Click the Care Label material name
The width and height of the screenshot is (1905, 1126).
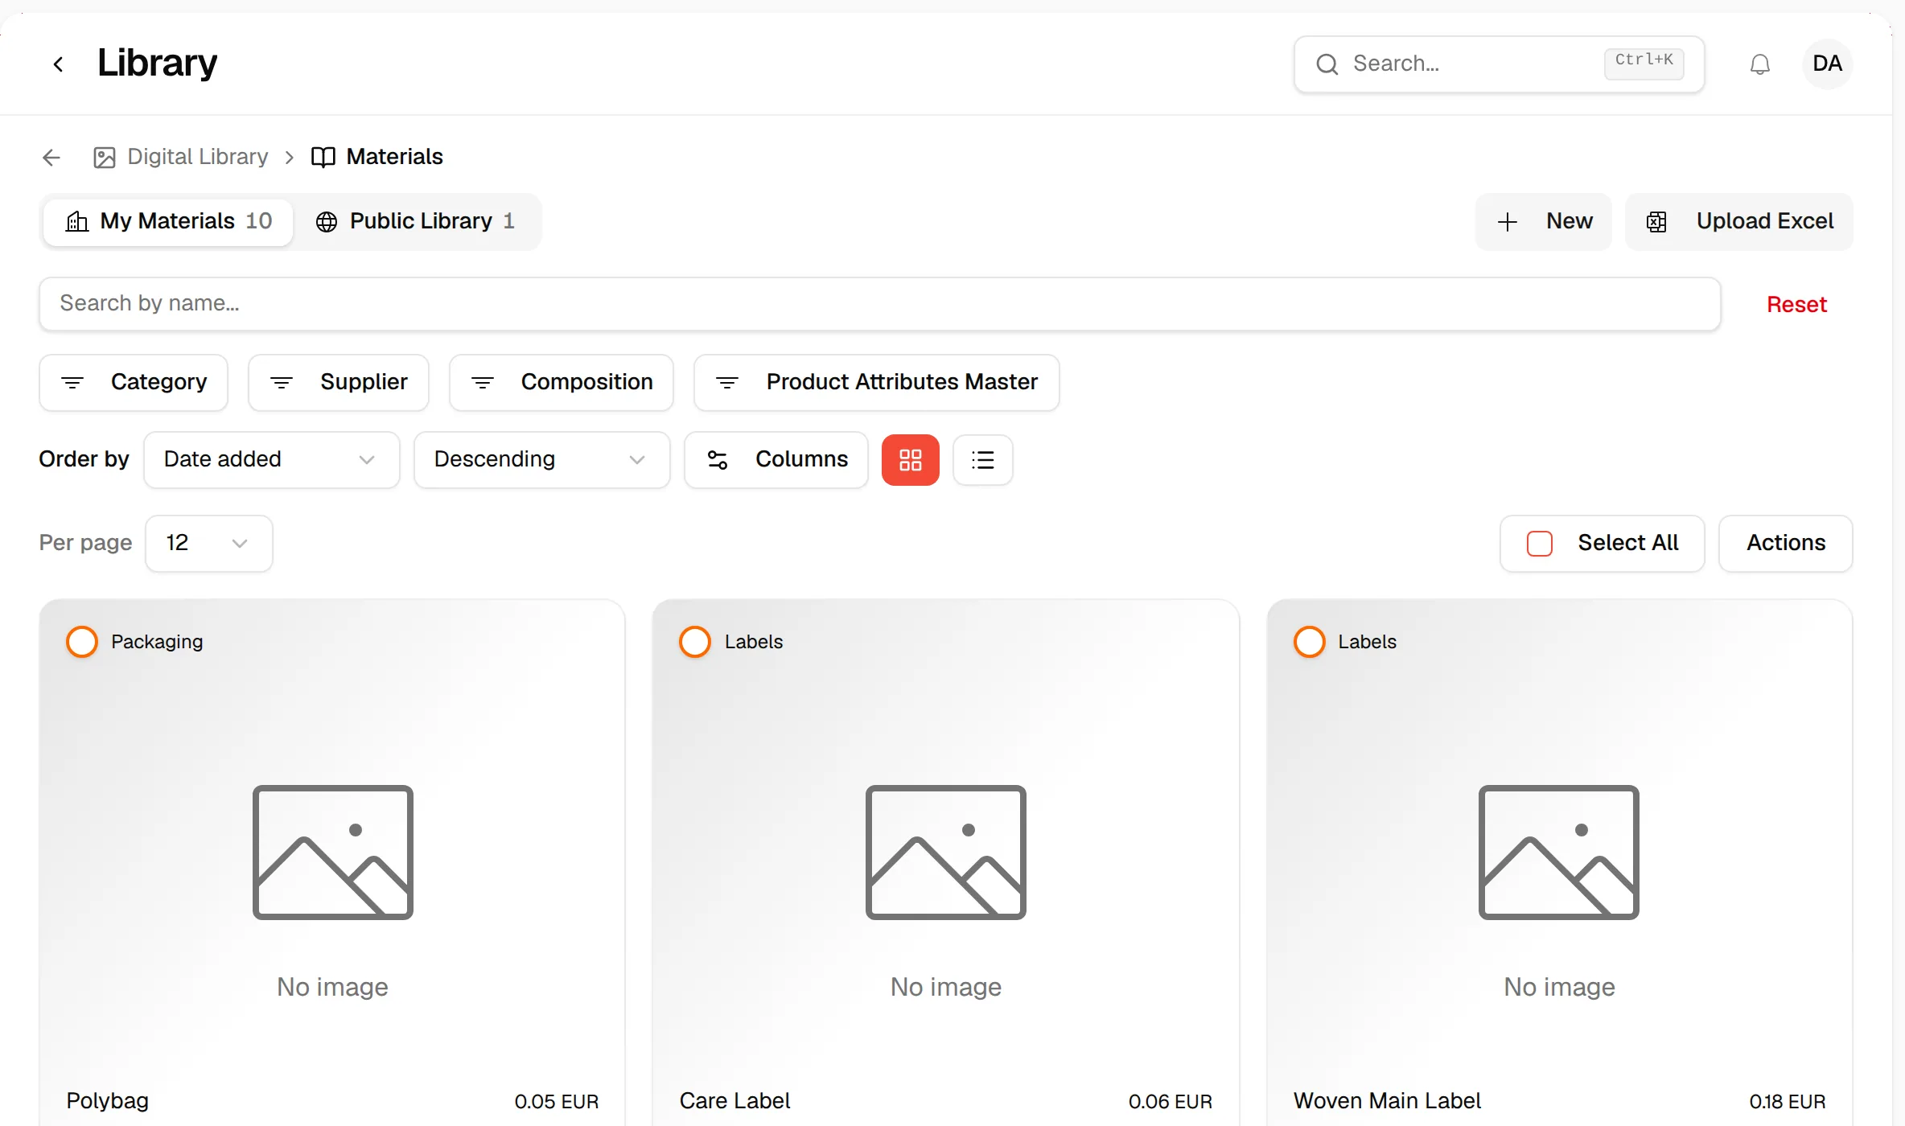tap(735, 1101)
